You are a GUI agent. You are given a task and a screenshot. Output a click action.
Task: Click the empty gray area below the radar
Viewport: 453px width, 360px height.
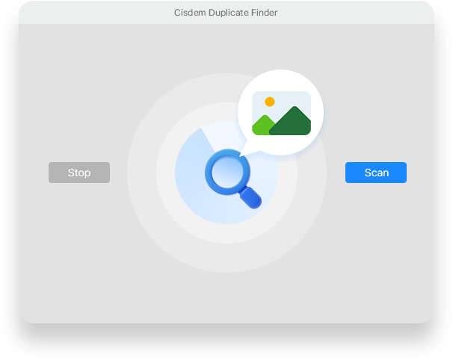pyautogui.click(x=226, y=297)
